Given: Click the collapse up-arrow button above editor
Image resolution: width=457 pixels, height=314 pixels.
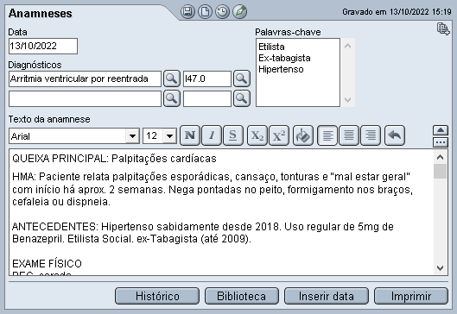Looking at the screenshot, I should pyautogui.click(x=441, y=130).
